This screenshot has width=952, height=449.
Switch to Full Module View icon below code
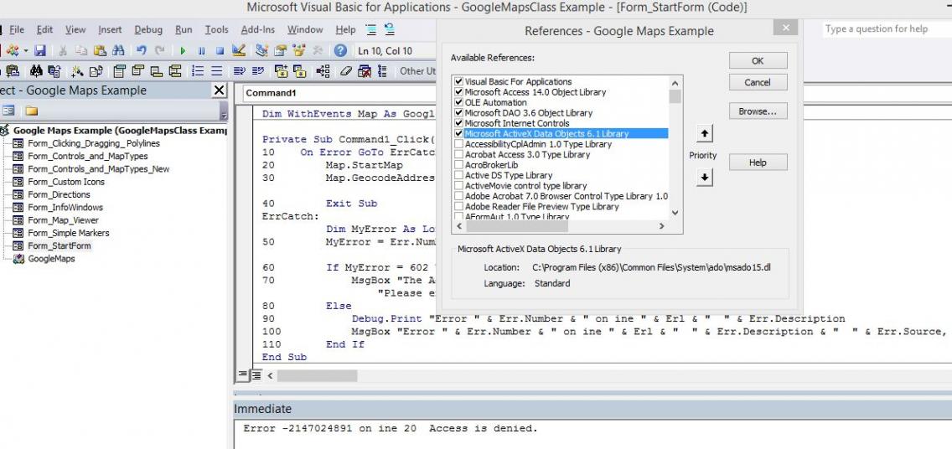click(x=256, y=375)
